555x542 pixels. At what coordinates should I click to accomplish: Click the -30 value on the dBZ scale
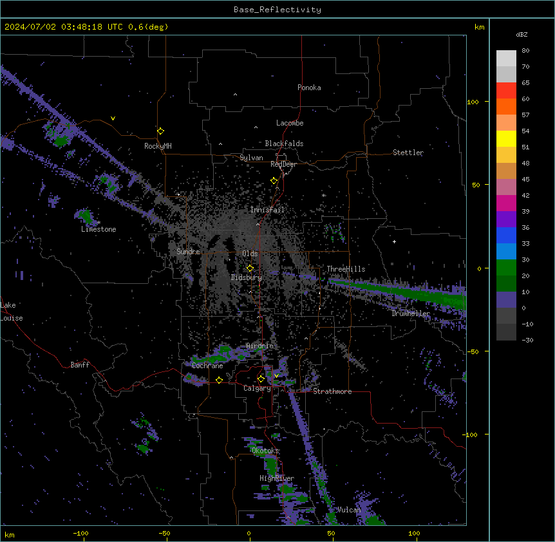coord(527,341)
